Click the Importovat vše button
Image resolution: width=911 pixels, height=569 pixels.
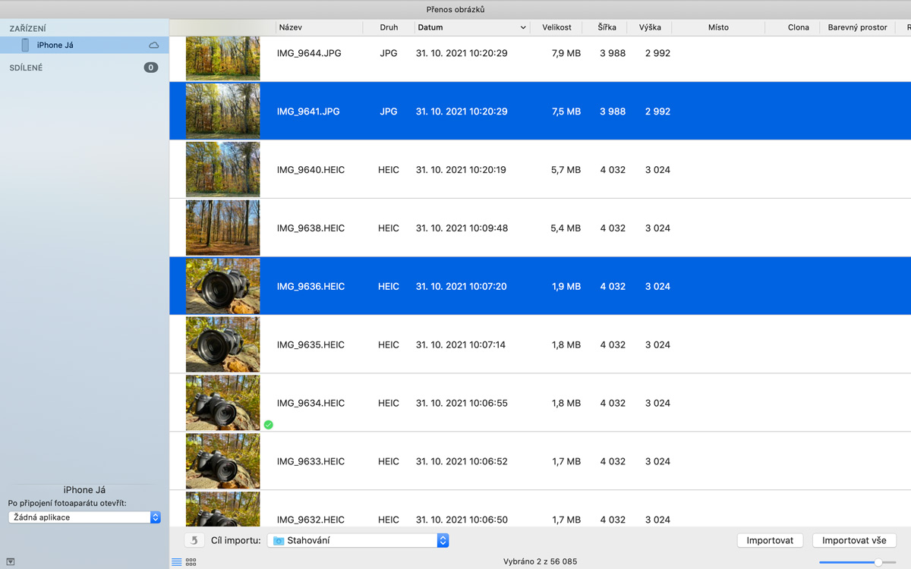tap(854, 540)
